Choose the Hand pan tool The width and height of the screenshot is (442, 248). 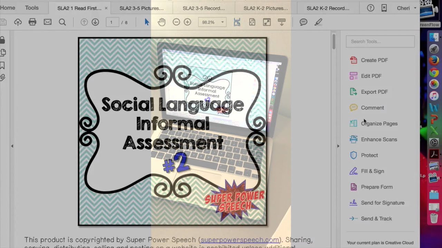pos(162,22)
